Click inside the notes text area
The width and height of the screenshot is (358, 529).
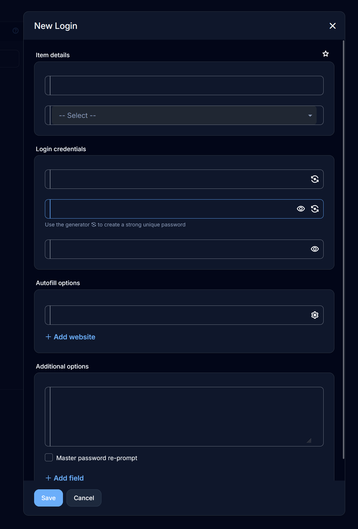(184, 417)
